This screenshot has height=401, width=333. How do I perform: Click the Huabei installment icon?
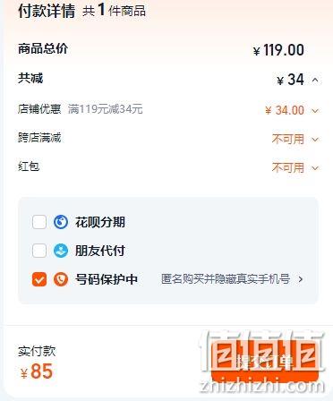(x=61, y=222)
